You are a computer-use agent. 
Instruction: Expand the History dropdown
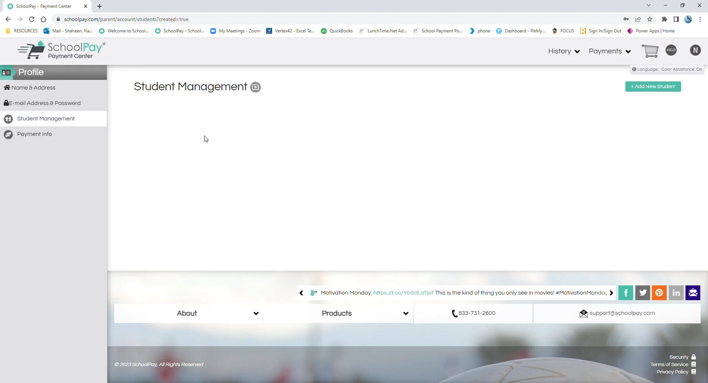click(x=564, y=51)
